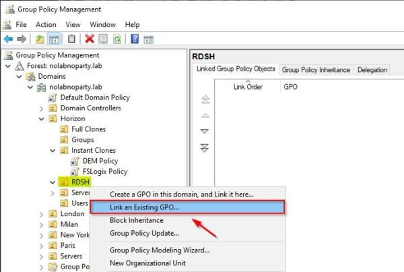This screenshot has width=404, height=272.
Task: Click the clipboard toolbar icon
Action: click(x=71, y=39)
